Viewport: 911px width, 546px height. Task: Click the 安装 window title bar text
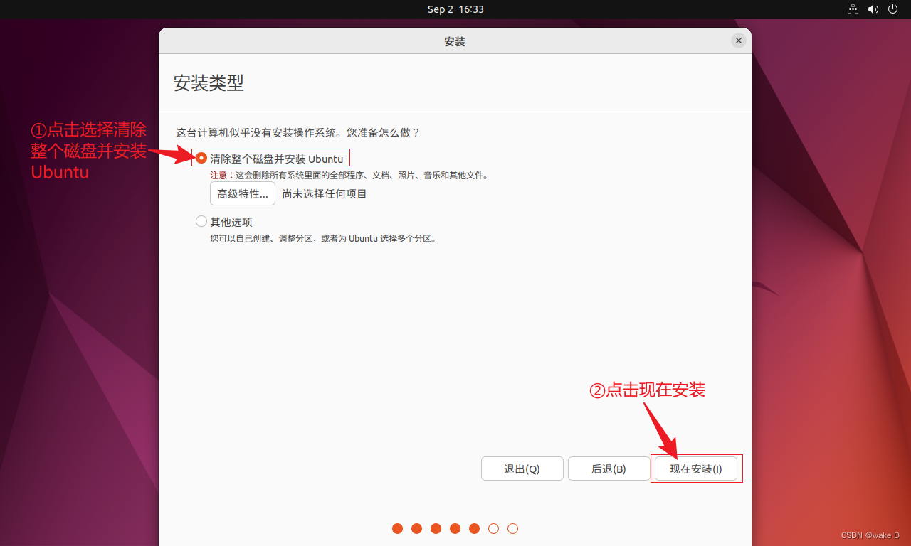point(455,42)
